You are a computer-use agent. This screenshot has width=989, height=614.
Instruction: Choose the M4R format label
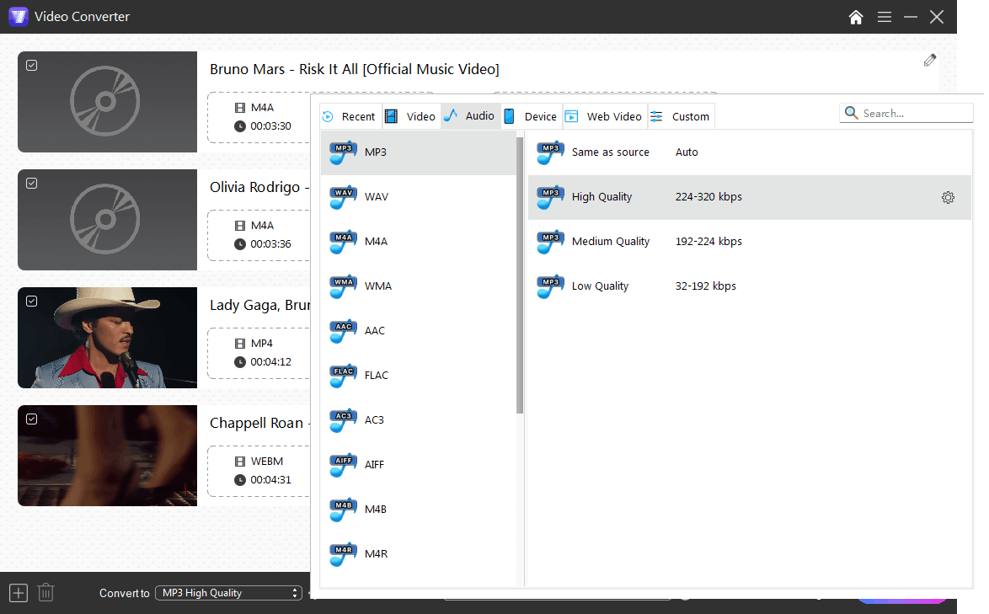coord(376,554)
